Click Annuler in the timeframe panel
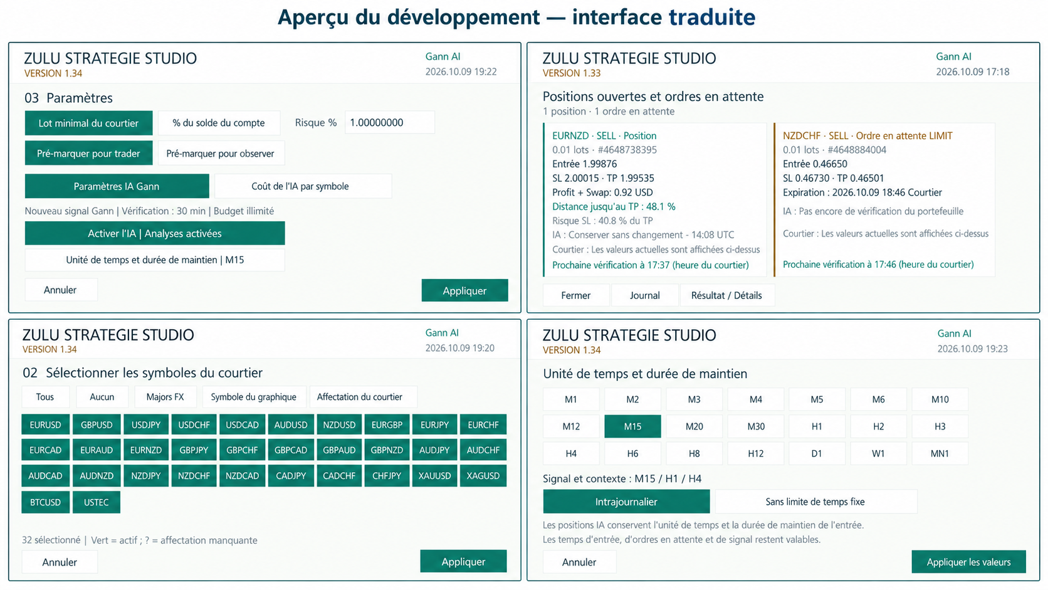The height and width of the screenshot is (590, 1048). [x=579, y=562]
